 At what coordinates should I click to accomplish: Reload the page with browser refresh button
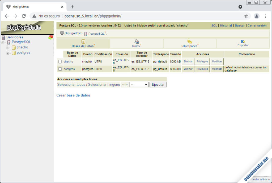24,16
